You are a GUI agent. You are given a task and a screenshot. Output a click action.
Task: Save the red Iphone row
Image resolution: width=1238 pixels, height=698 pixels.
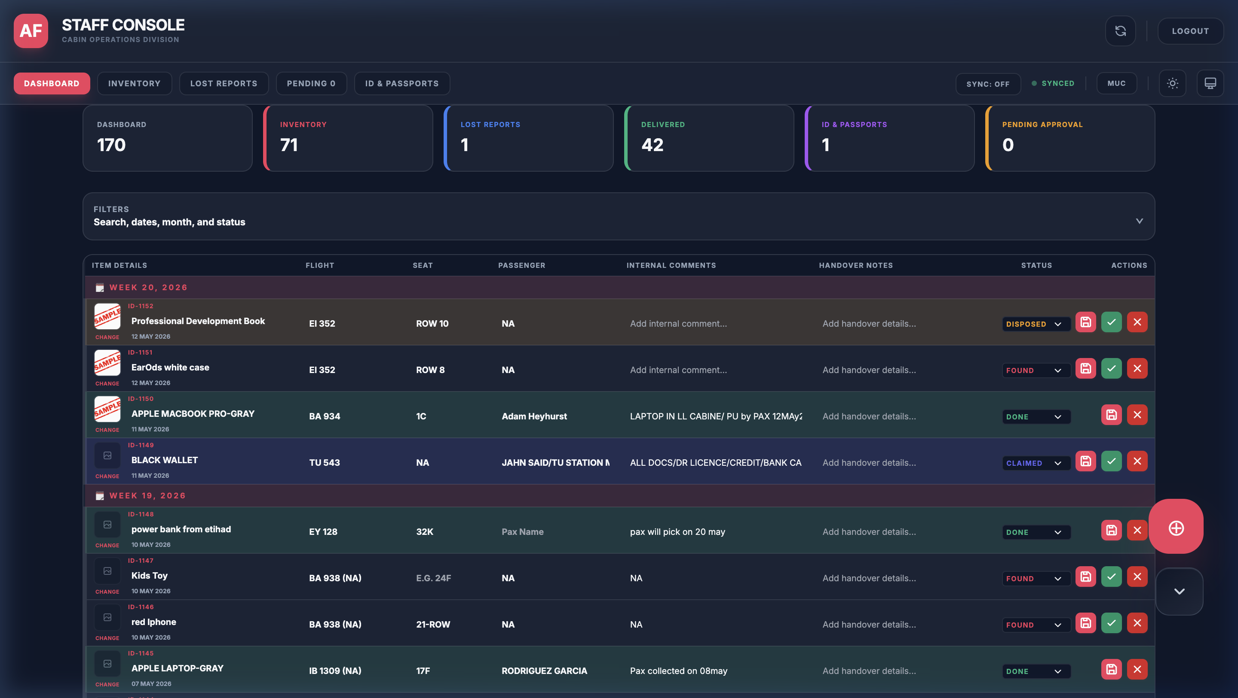coord(1085,623)
